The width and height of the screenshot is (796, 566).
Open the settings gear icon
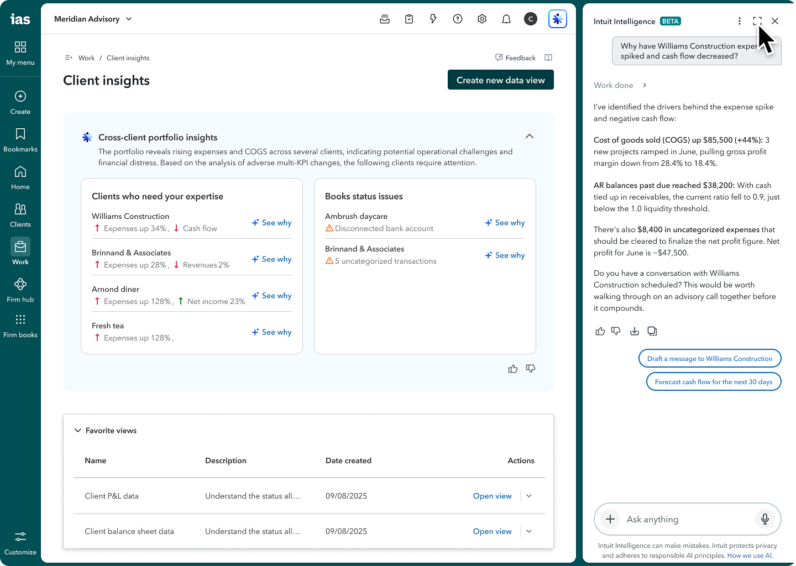[x=482, y=19]
